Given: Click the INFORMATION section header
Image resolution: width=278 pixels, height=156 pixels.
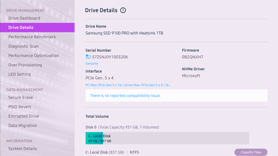Looking at the screenshot, I should pyautogui.click(x=19, y=141).
